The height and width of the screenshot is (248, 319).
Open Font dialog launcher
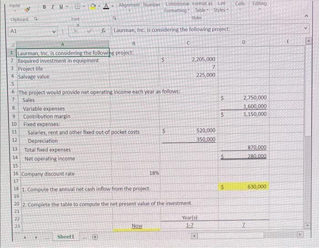[114, 18]
